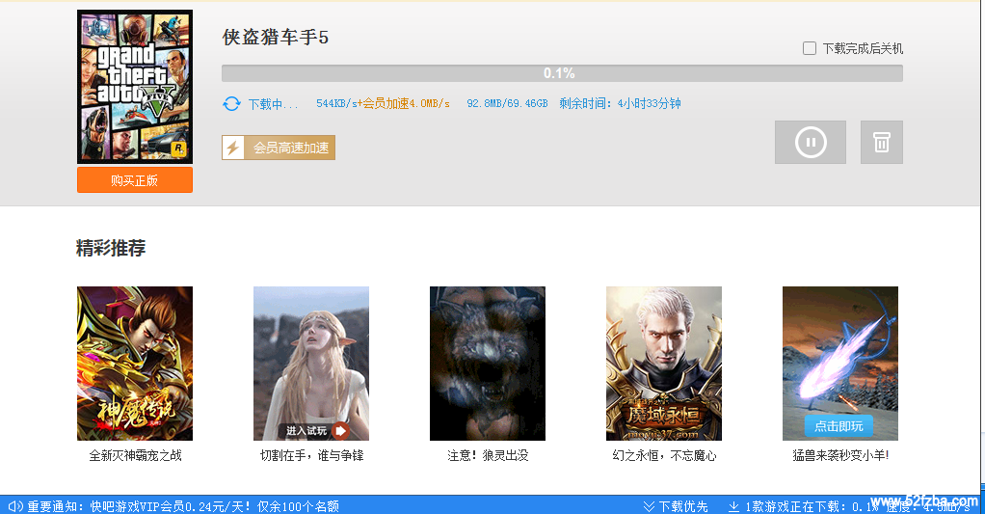Open the 神魔传说 game thumbnail
The image size is (985, 514).
[x=134, y=364]
